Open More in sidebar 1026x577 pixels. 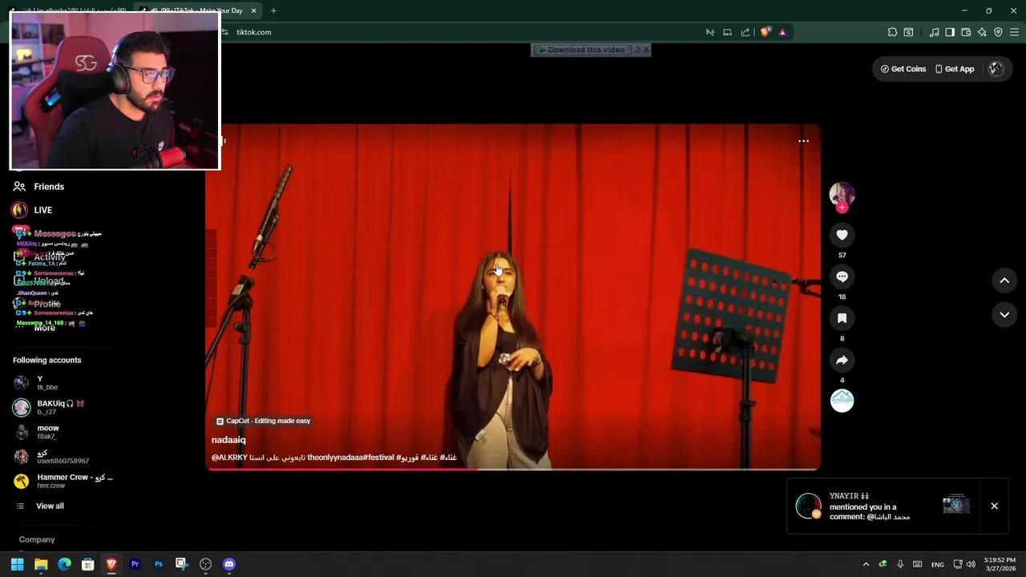(35, 328)
